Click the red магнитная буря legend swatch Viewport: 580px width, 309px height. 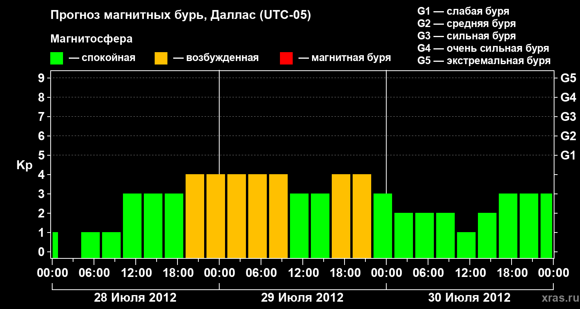(x=286, y=58)
